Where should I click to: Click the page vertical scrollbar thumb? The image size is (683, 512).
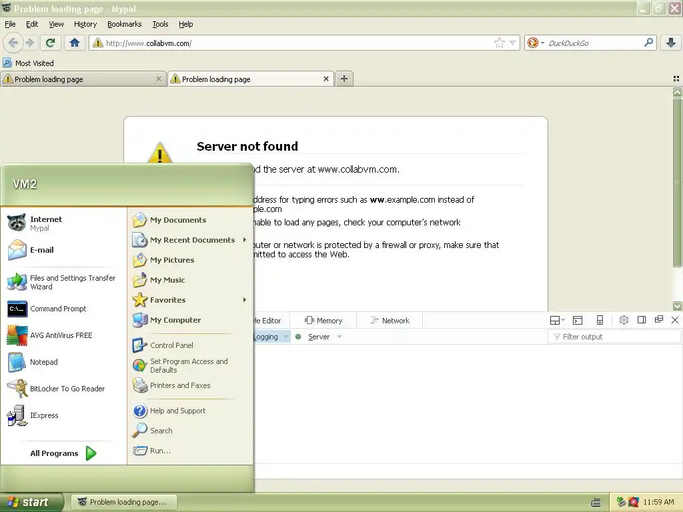tap(677, 182)
